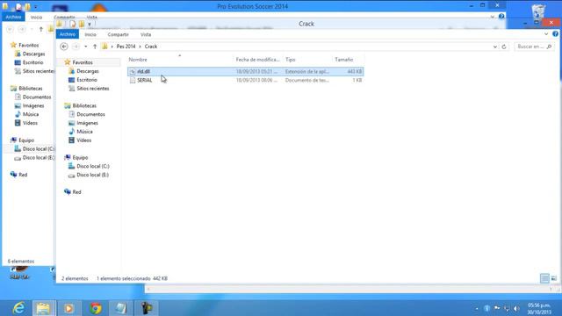
Task: Open Disco local (C:) in the Crack window sidebar
Action: (x=93, y=166)
